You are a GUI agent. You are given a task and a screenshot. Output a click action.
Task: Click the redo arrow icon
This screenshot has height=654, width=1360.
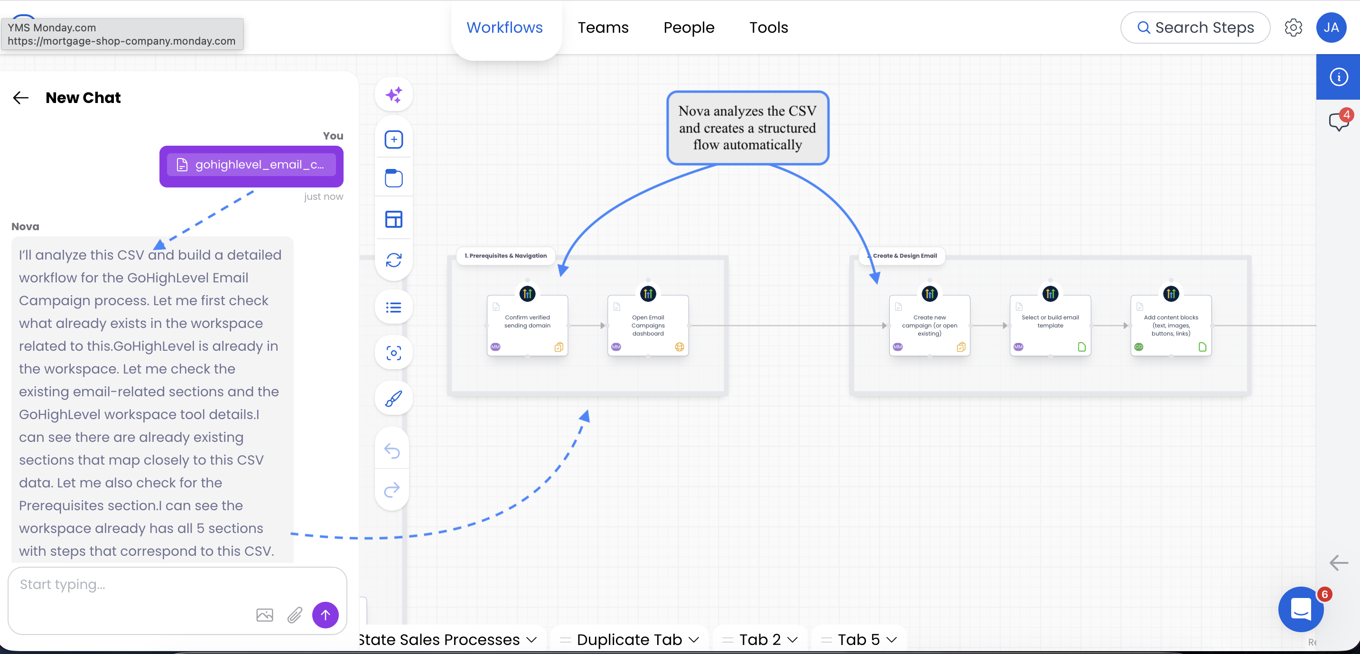(392, 490)
